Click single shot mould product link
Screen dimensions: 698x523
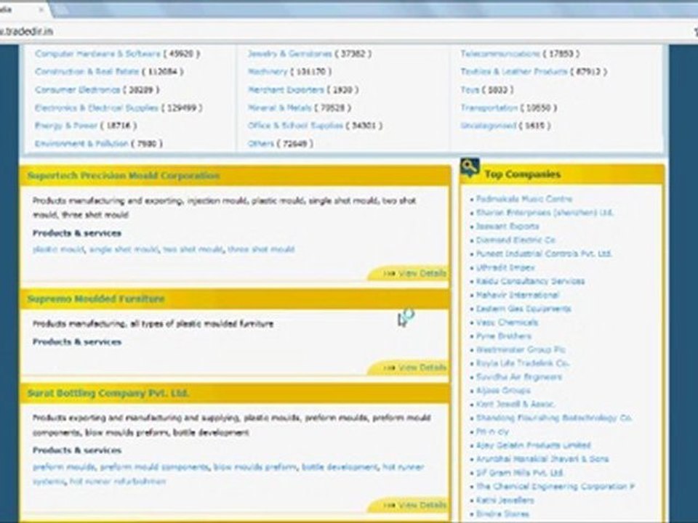pos(124,249)
